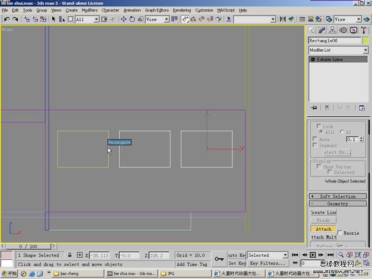The width and height of the screenshot is (372, 279).
Task: Expand the Editable Spline stack entry
Action: 313,59
